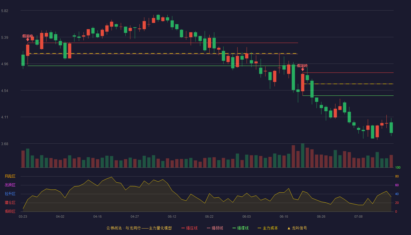411x235 pixels.
Task: Click the 5.82 price axis label
Action: [x=5, y=11]
